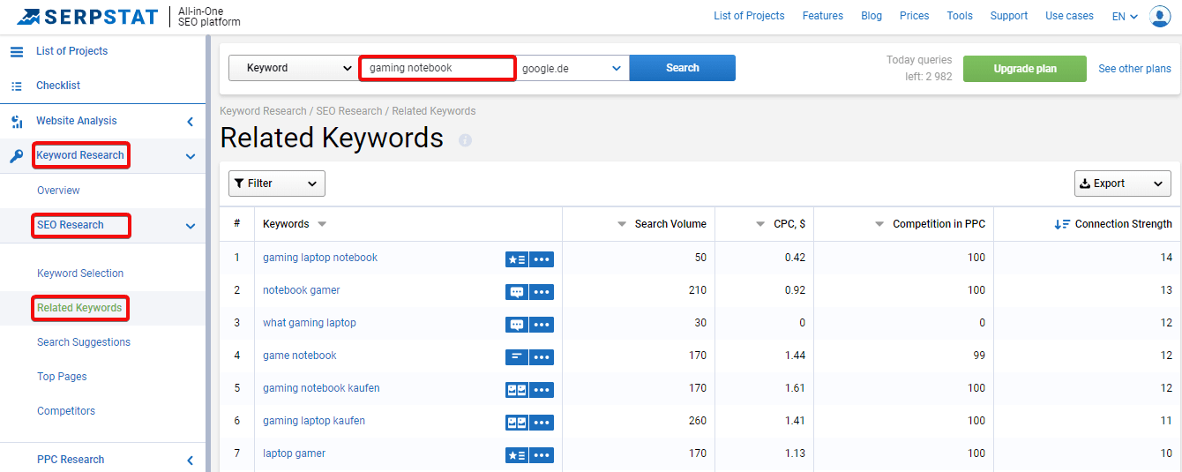The height and width of the screenshot is (472, 1182).
Task: Open Tools in top navigation
Action: pos(960,16)
